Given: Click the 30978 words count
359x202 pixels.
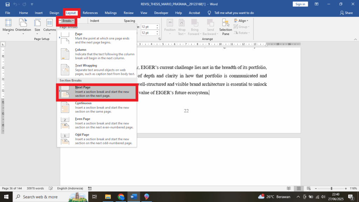Looking at the screenshot, I should pyautogui.click(x=35, y=188).
